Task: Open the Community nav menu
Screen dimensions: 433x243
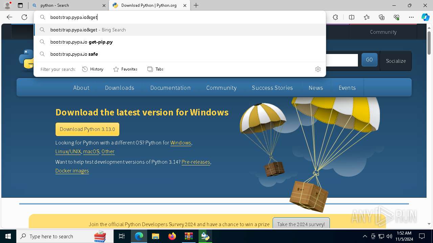Action: 221,88
